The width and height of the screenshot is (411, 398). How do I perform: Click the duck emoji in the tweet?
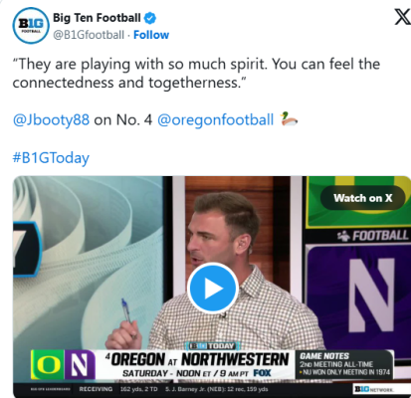(x=289, y=119)
